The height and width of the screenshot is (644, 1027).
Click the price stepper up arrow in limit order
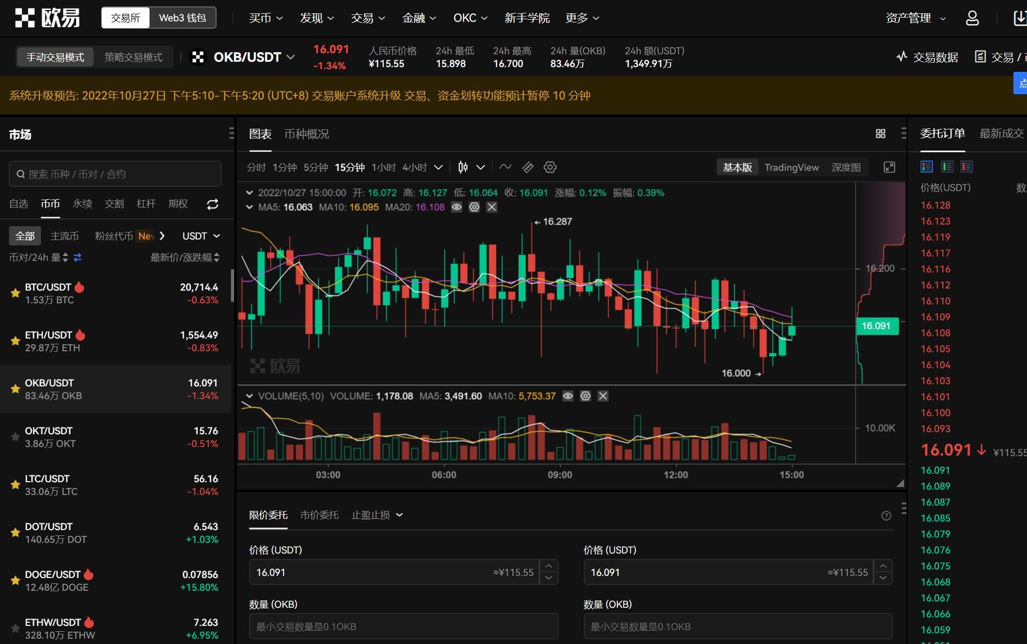[x=549, y=566]
